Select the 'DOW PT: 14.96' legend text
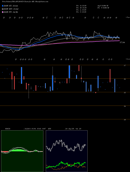 point(11,12)
